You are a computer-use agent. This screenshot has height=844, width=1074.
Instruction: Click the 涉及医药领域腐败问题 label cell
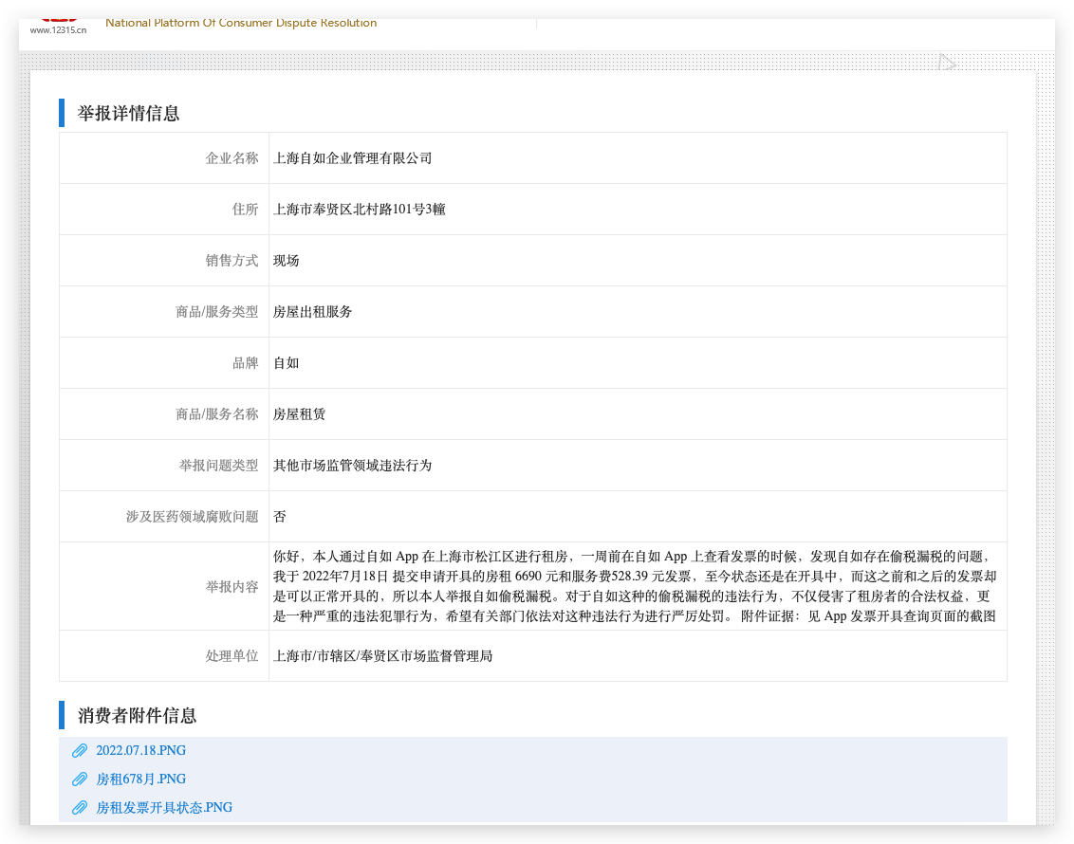click(x=164, y=517)
